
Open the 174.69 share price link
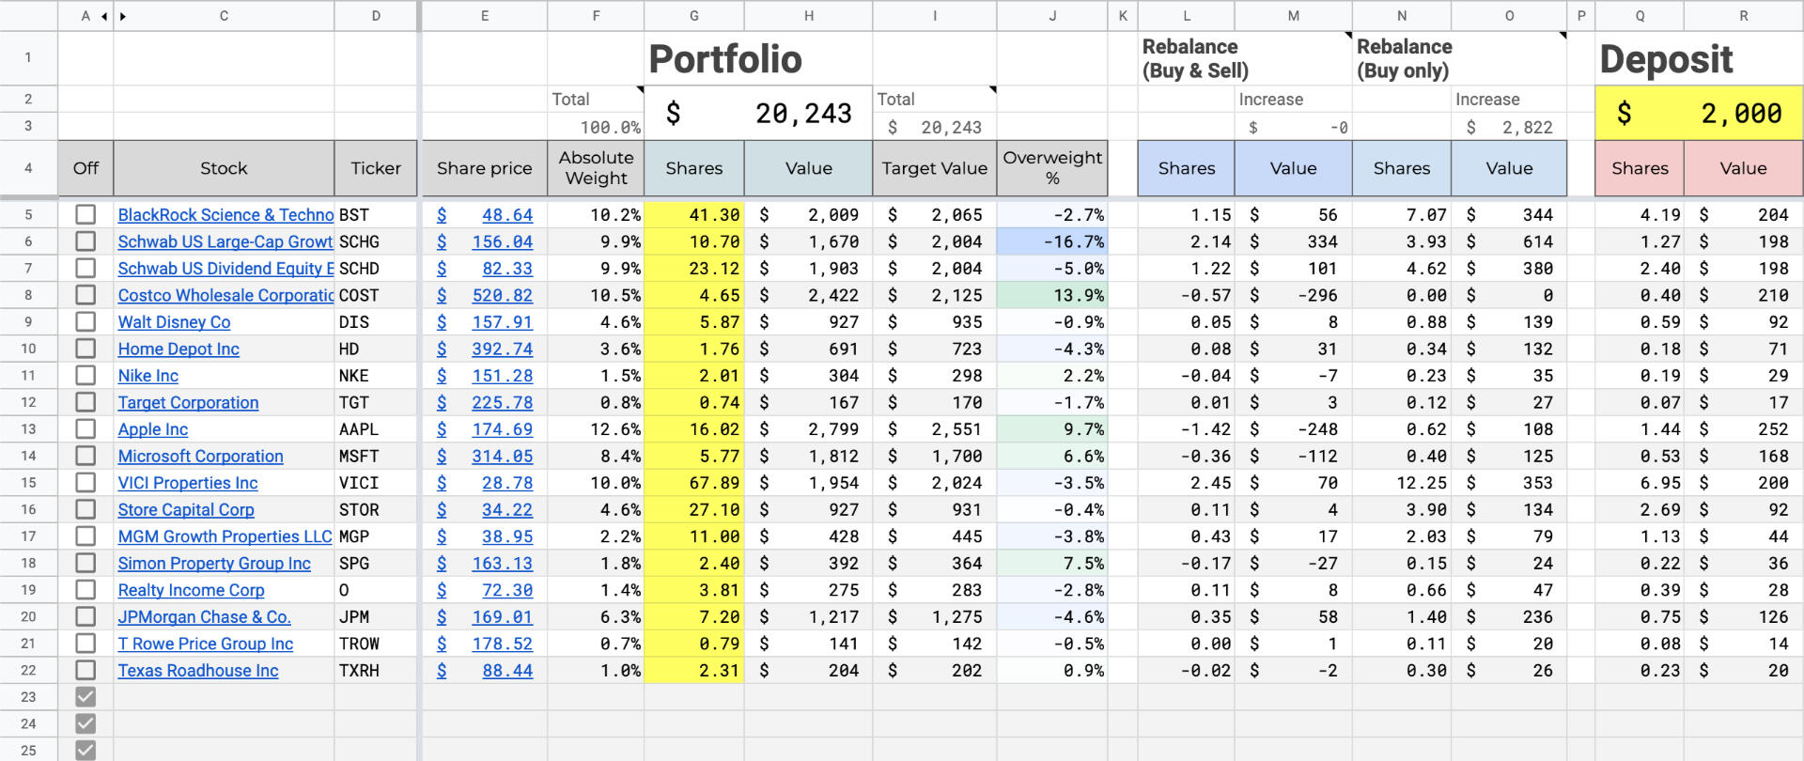[502, 429]
